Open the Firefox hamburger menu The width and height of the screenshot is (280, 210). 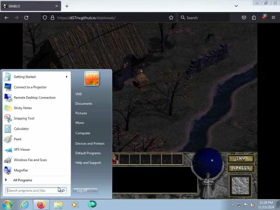click(x=273, y=17)
